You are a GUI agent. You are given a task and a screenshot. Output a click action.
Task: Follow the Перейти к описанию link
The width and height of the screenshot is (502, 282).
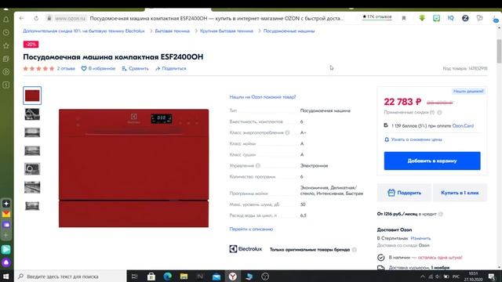(251, 229)
